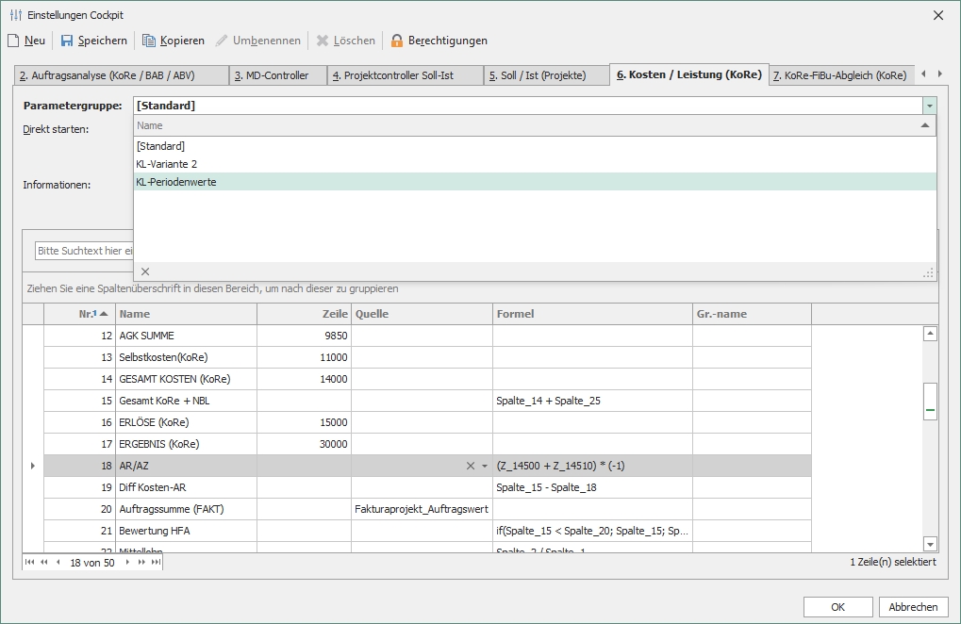
Task: Click the Abbrechen button
Action: pos(913,607)
